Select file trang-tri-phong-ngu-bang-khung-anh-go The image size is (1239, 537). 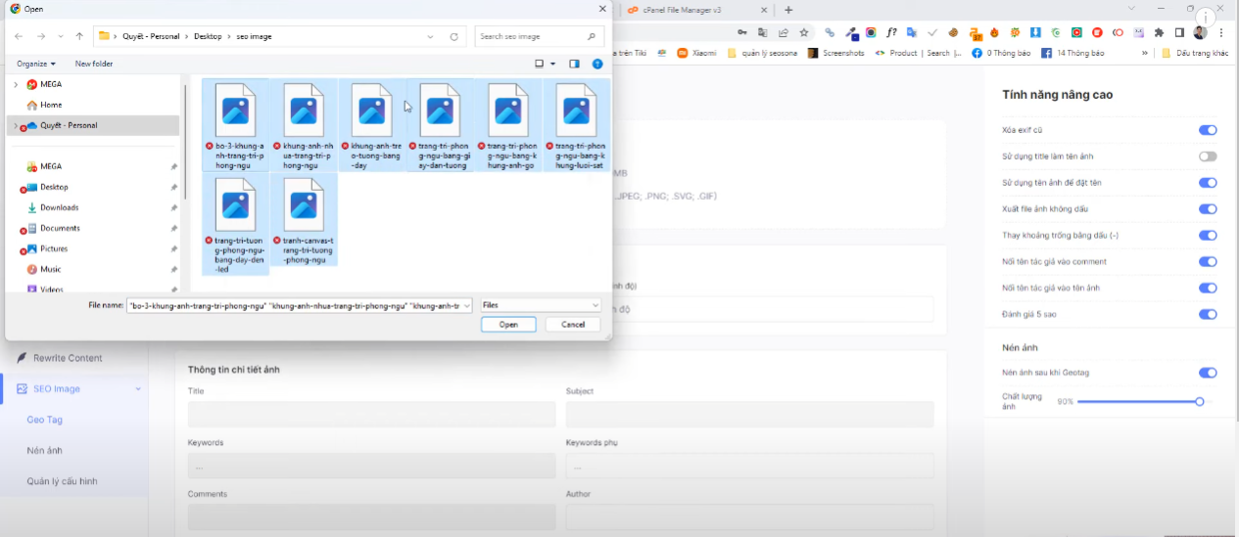click(507, 125)
